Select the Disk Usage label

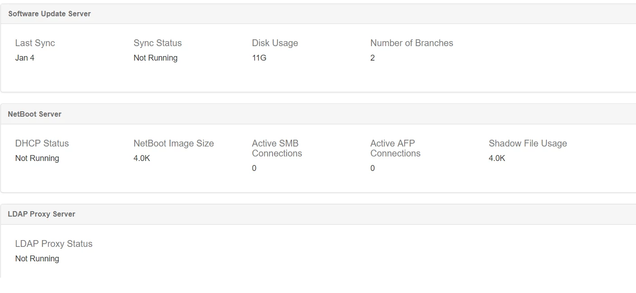(x=275, y=43)
